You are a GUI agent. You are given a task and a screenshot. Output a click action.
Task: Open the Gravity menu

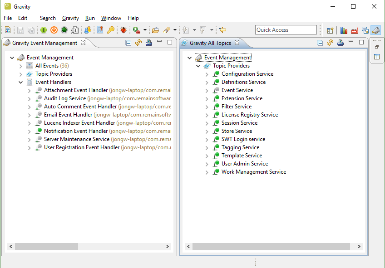click(x=70, y=18)
